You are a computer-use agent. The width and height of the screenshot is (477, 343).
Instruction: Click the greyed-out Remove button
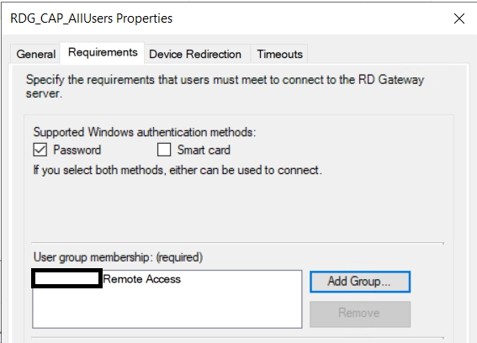pyautogui.click(x=360, y=313)
